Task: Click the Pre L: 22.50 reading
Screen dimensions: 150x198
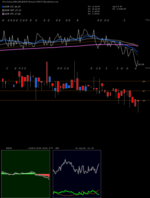Action: 94,11
